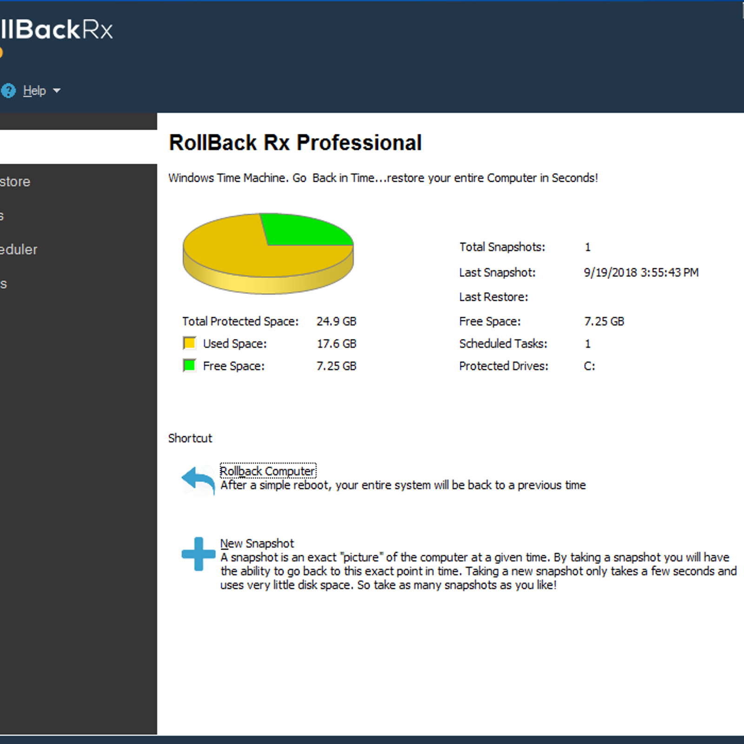Open the Rollback Computer shortcut link
The width and height of the screenshot is (744, 744).
point(268,471)
